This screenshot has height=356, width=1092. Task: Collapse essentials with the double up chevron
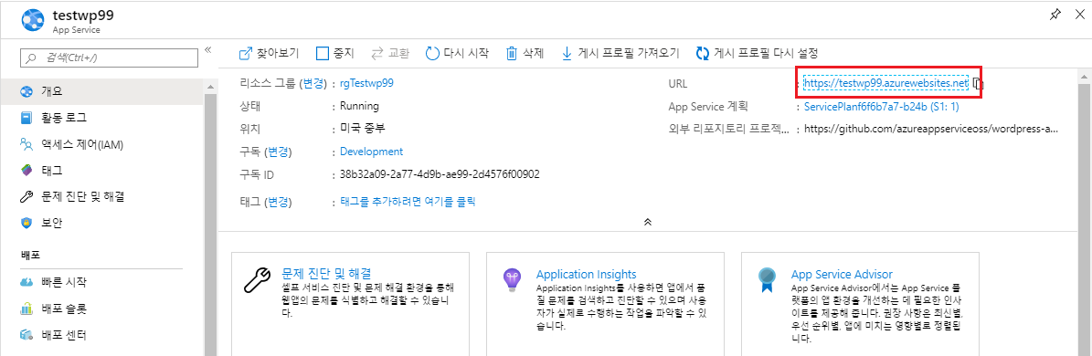[x=647, y=222]
